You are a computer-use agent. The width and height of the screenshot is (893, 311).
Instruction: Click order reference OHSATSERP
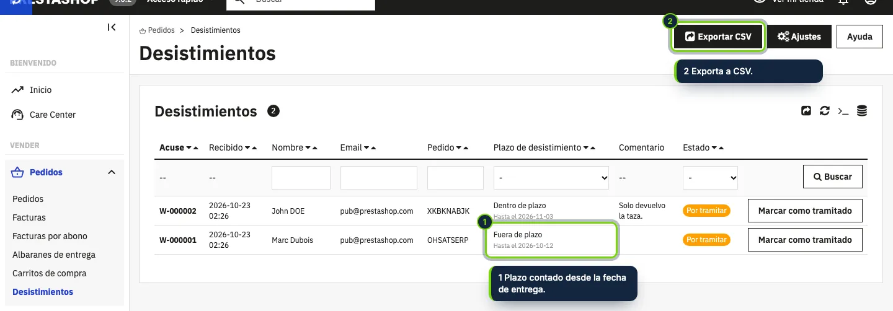[448, 240]
